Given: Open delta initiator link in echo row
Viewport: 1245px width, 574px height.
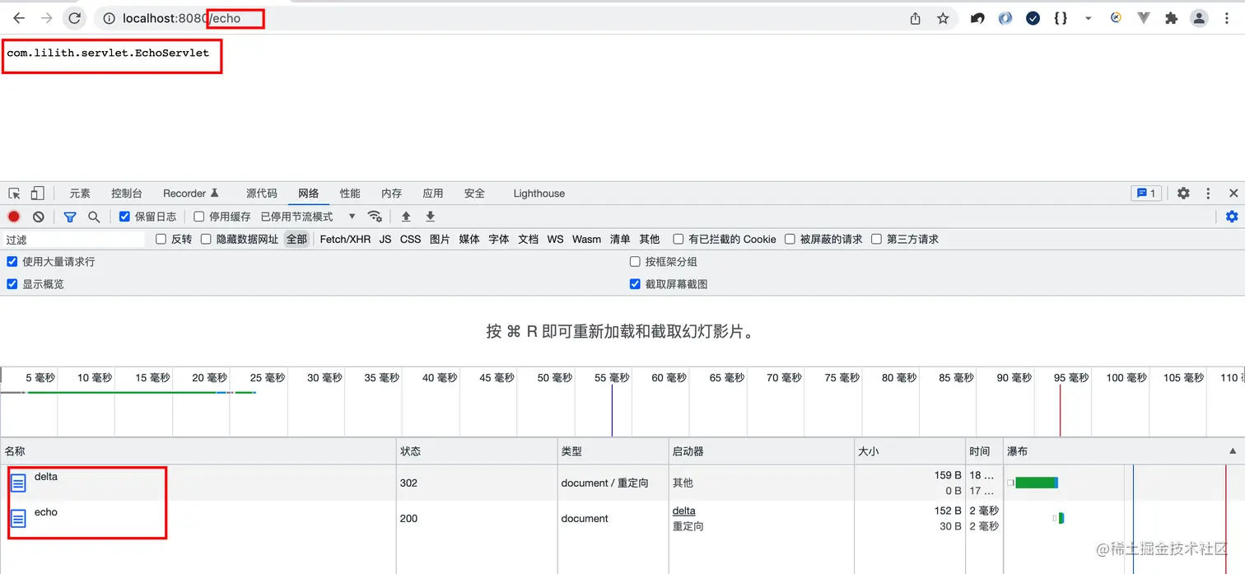Looking at the screenshot, I should pyautogui.click(x=683, y=511).
